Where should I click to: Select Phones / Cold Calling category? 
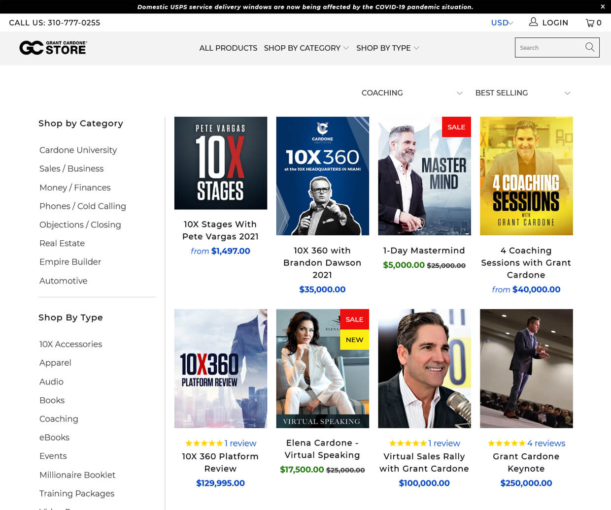(x=83, y=206)
